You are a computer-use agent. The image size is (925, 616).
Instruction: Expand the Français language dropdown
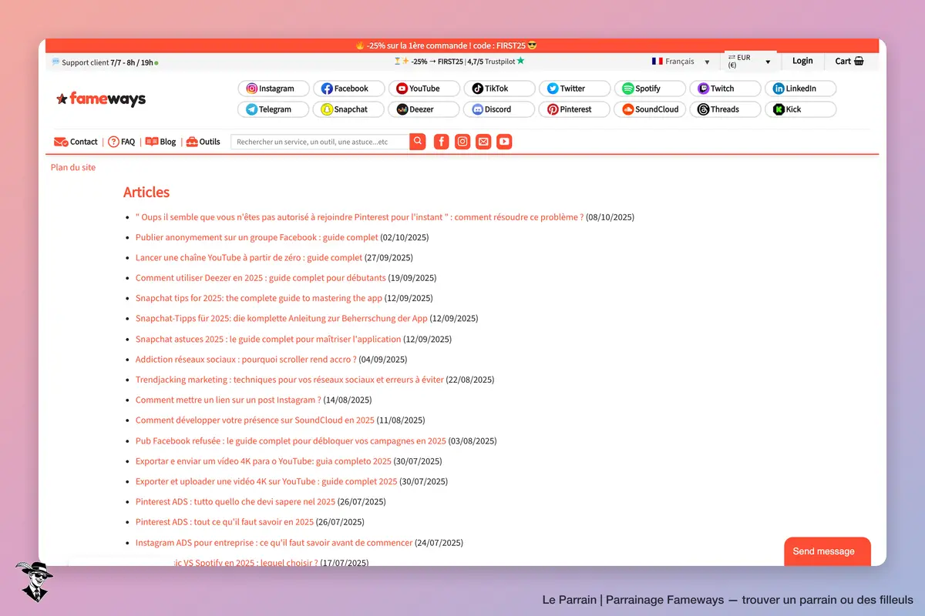point(681,62)
